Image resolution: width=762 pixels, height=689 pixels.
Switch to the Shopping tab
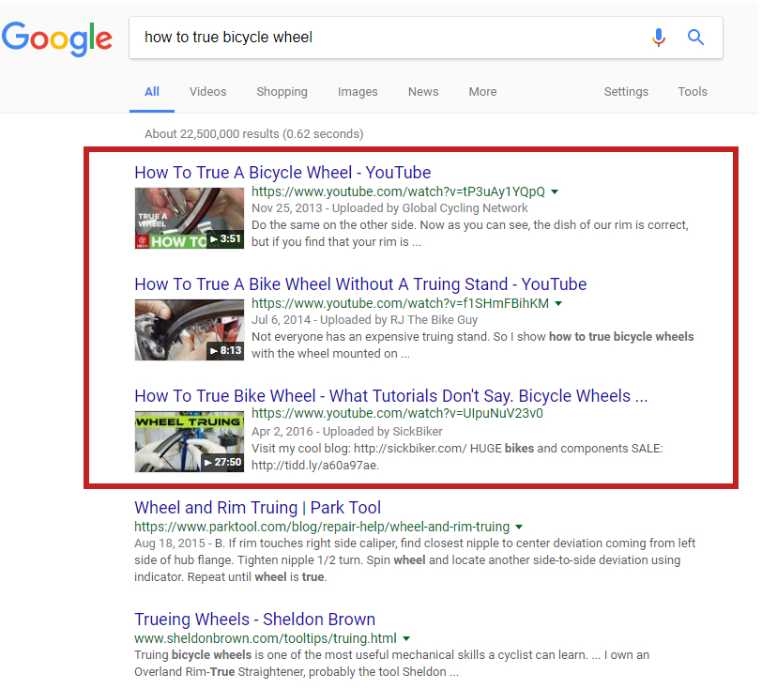[282, 91]
